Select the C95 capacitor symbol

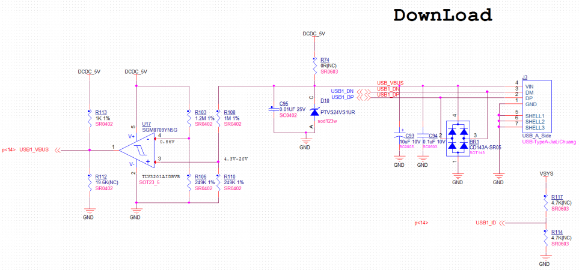point(273,109)
